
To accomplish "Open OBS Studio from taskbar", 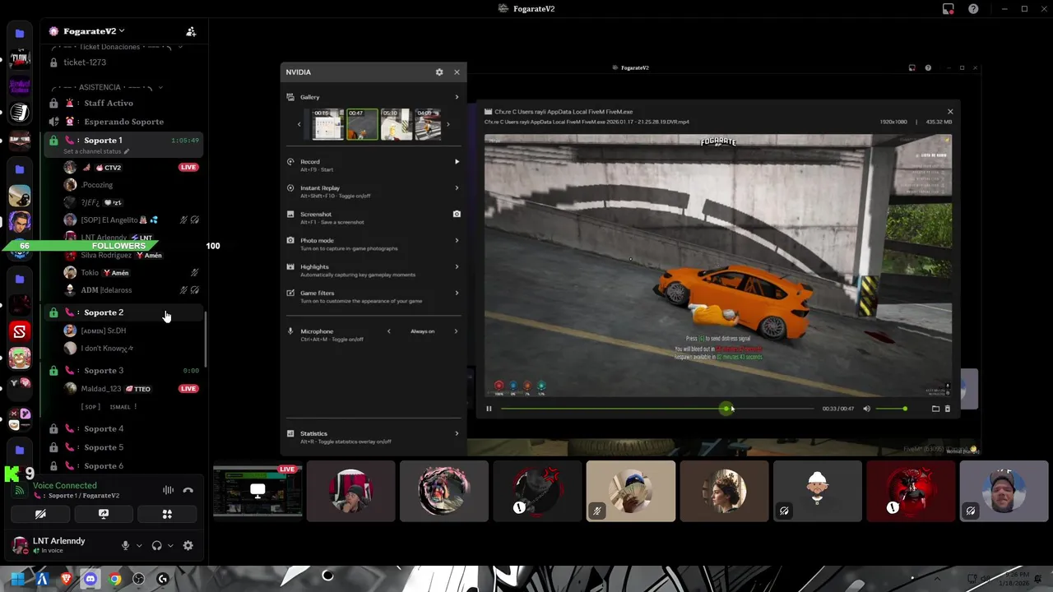I will click(x=138, y=579).
